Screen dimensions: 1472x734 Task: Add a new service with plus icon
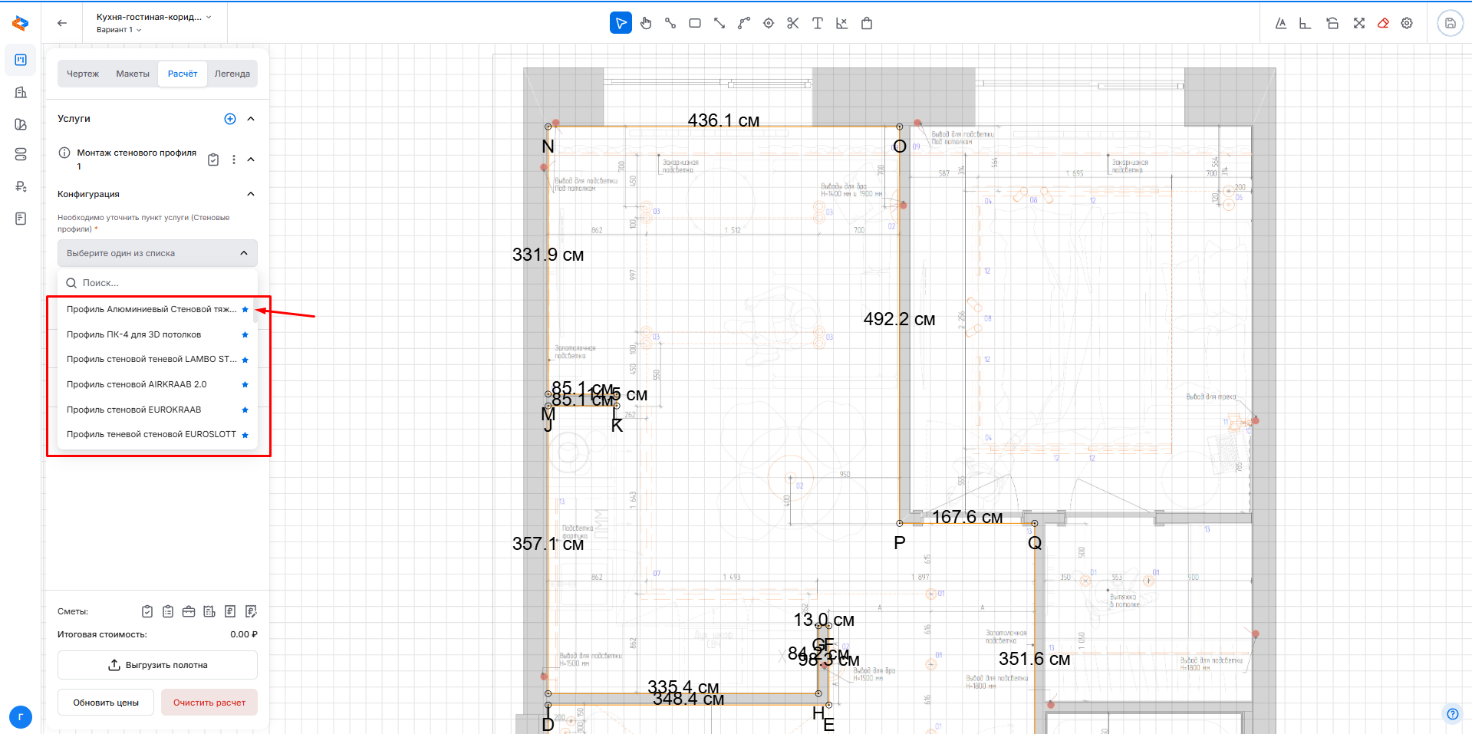[230, 119]
